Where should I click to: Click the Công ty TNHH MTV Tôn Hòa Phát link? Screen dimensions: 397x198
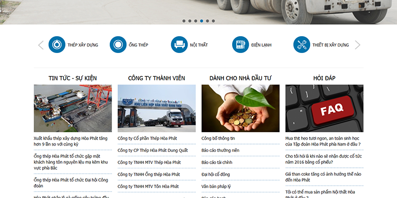[x=148, y=187]
